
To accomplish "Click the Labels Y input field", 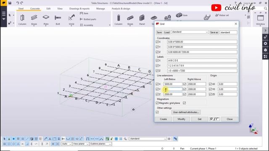I will pos(202,65).
